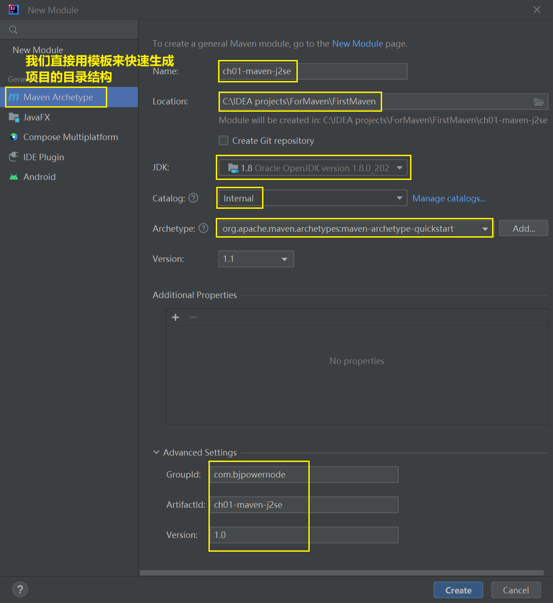The image size is (553, 603).
Task: Click the sidebar search field
Action: pyautogui.click(x=69, y=30)
